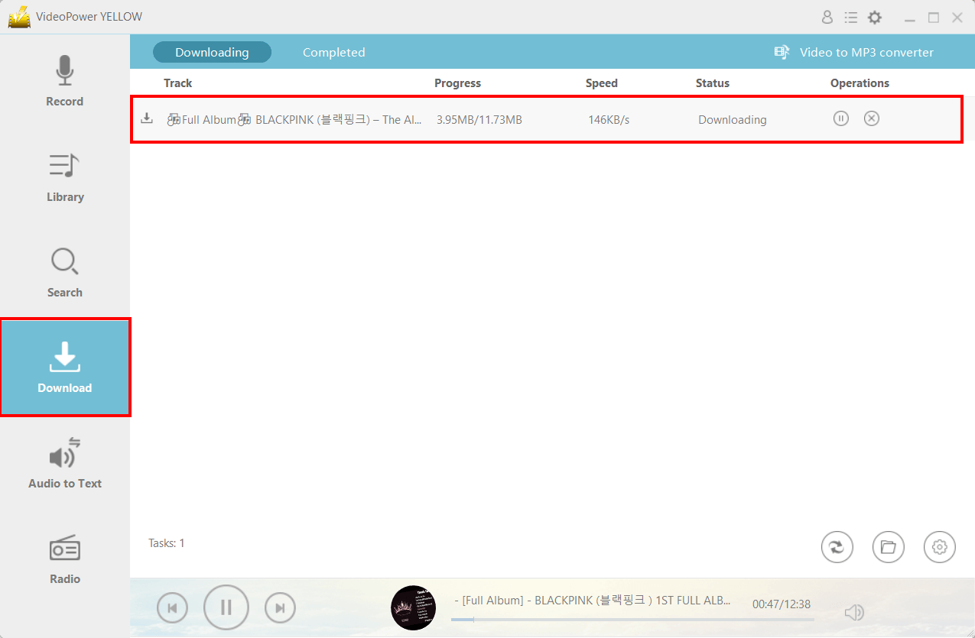
Task: Select the BLACKPINK Full Album track title
Action: point(295,119)
